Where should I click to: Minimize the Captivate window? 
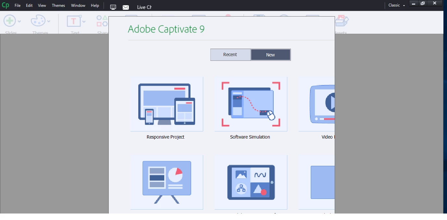413,3
